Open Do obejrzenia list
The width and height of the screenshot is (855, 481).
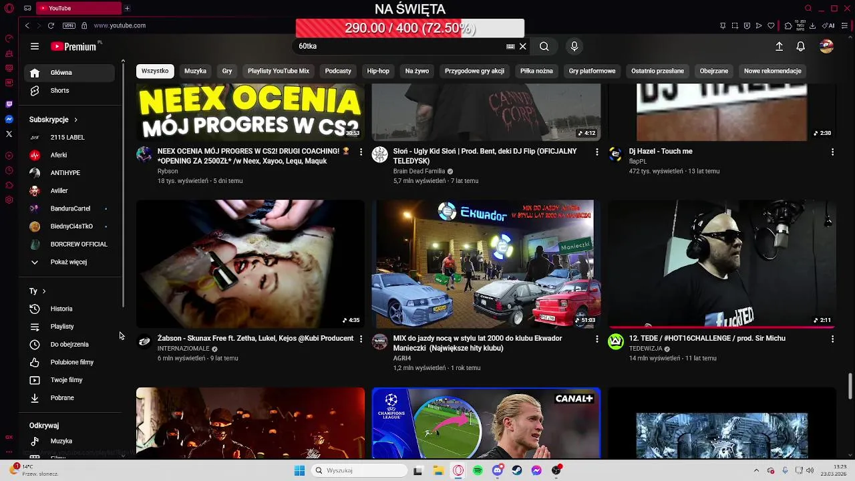pyautogui.click(x=69, y=345)
